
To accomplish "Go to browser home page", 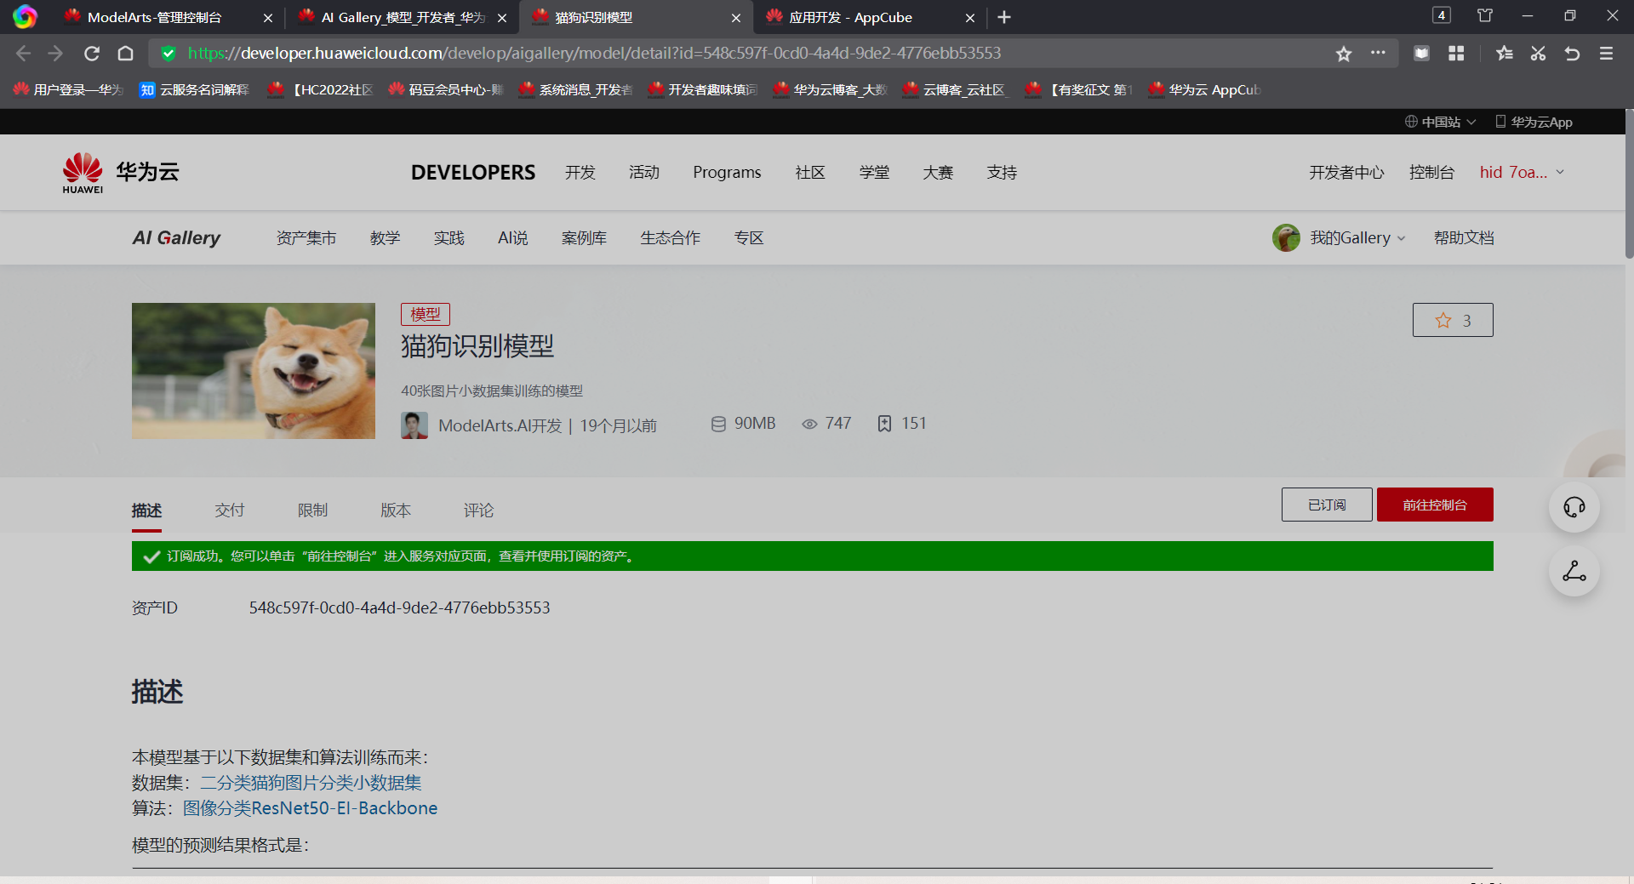I will pyautogui.click(x=126, y=54).
